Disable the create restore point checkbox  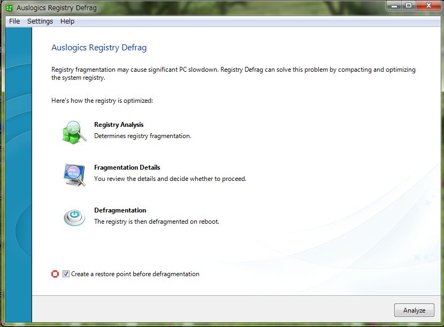[66, 274]
